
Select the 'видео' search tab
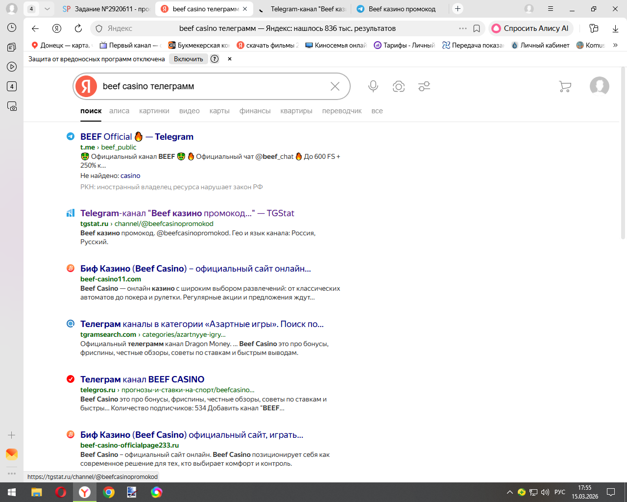(x=190, y=111)
